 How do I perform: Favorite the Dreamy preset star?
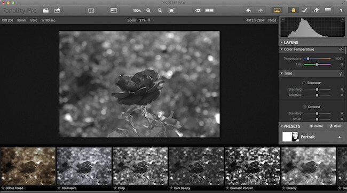pos(283,188)
